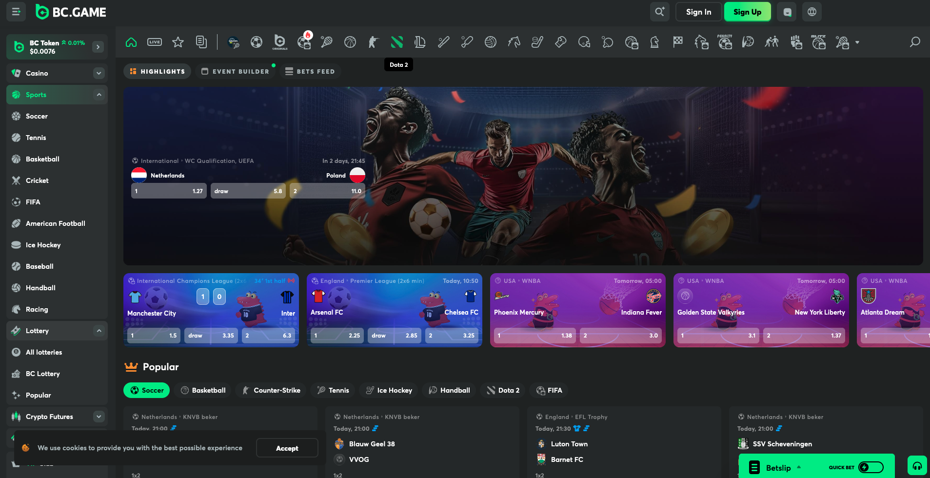The height and width of the screenshot is (478, 930).
Task: Open the chat icon in header
Action: click(787, 12)
